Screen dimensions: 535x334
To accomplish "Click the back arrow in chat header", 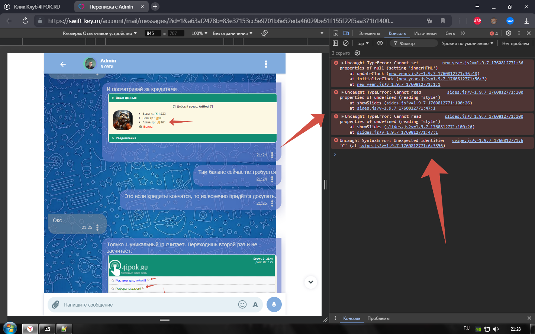I will click(x=63, y=64).
